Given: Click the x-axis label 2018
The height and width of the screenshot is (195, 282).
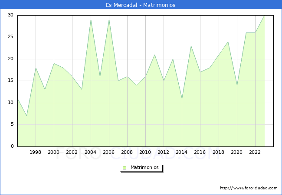Looking at the screenshot, I should pos(218,152).
